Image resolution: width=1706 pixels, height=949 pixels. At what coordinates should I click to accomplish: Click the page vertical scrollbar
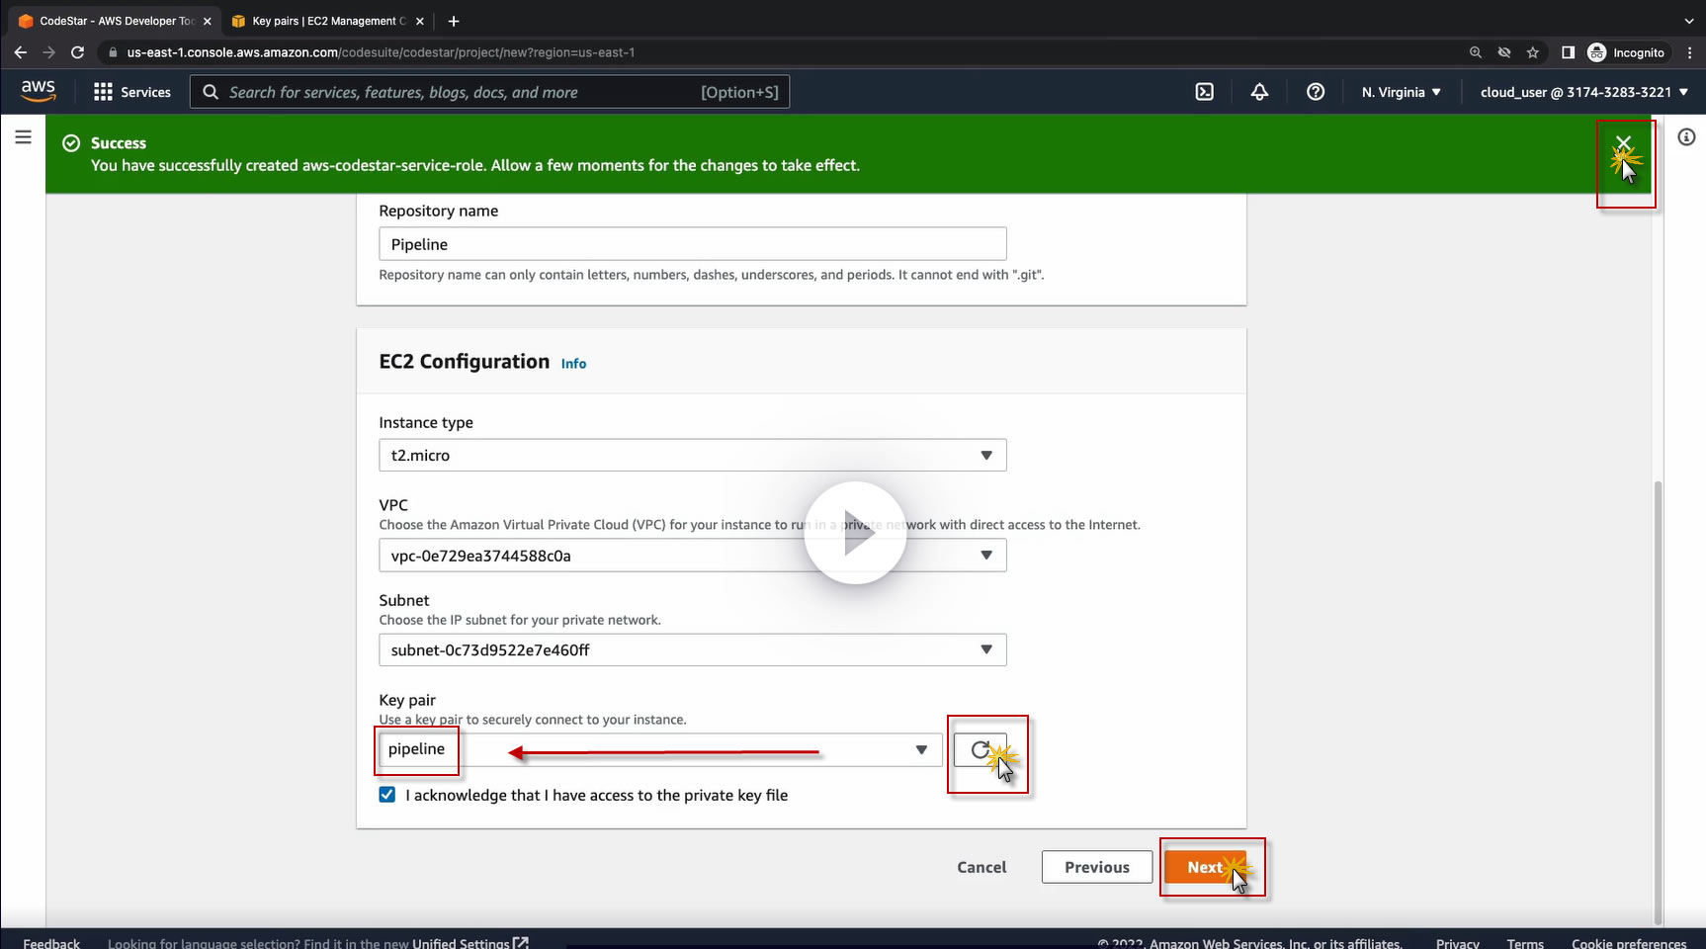pos(1659,702)
